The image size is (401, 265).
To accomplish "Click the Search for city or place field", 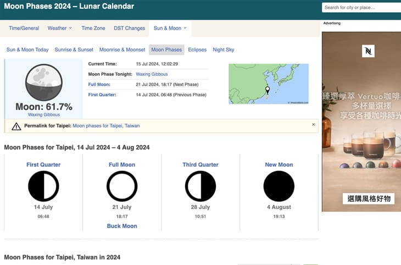I will [361, 8].
